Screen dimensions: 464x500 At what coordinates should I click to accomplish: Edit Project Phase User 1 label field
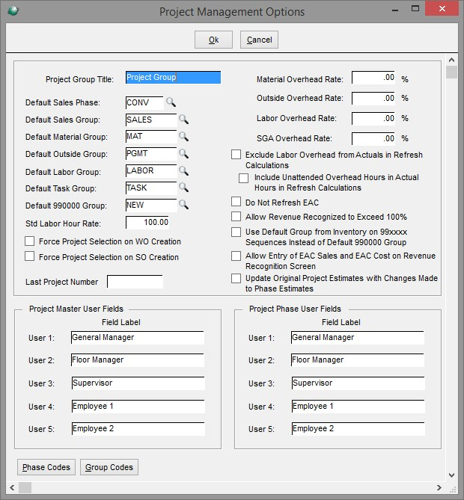click(x=358, y=338)
